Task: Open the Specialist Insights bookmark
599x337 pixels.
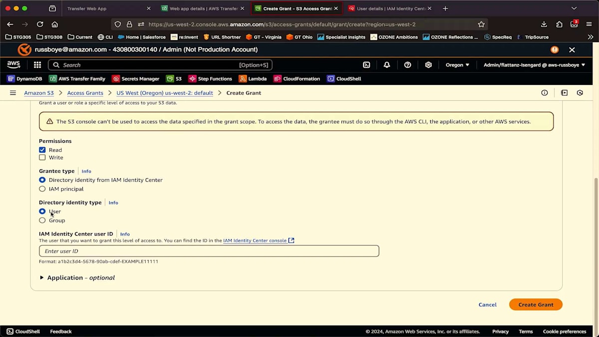Action: click(341, 37)
